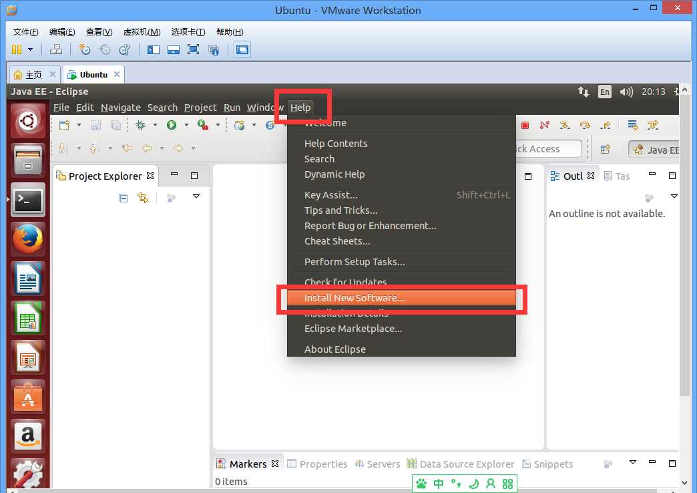Image resolution: width=697 pixels, height=493 pixels.
Task: Open dropdown next to New wizard icon
Action: pyautogui.click(x=79, y=126)
